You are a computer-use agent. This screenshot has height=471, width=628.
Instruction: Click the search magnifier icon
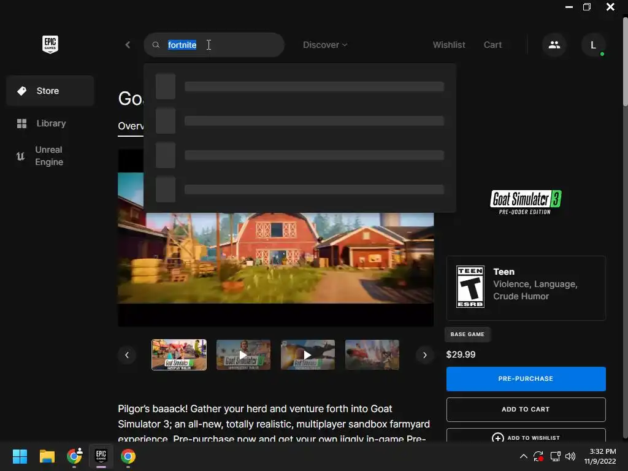coord(156,45)
